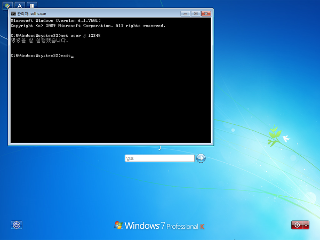Screen dimensions: 320x240
Task: Click the password input field
Action: point(159,158)
